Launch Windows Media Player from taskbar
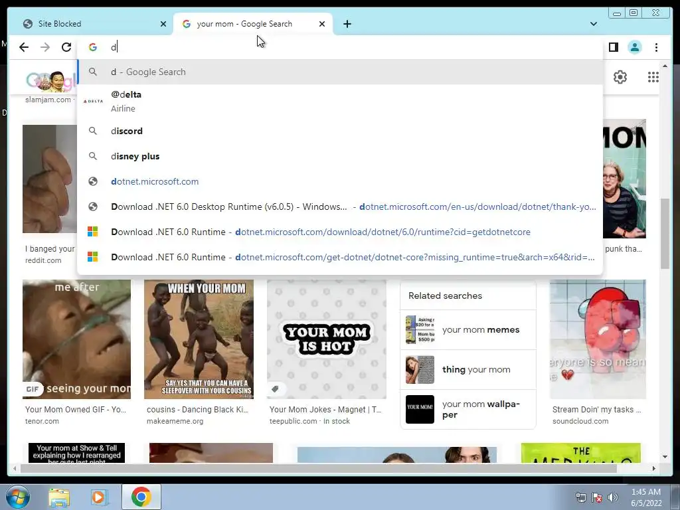This screenshot has width=680, height=510. tap(99, 497)
